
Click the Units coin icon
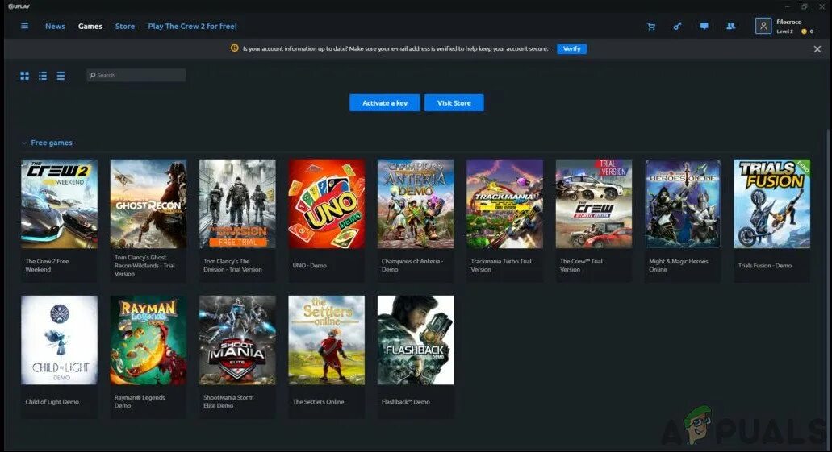[804, 31]
